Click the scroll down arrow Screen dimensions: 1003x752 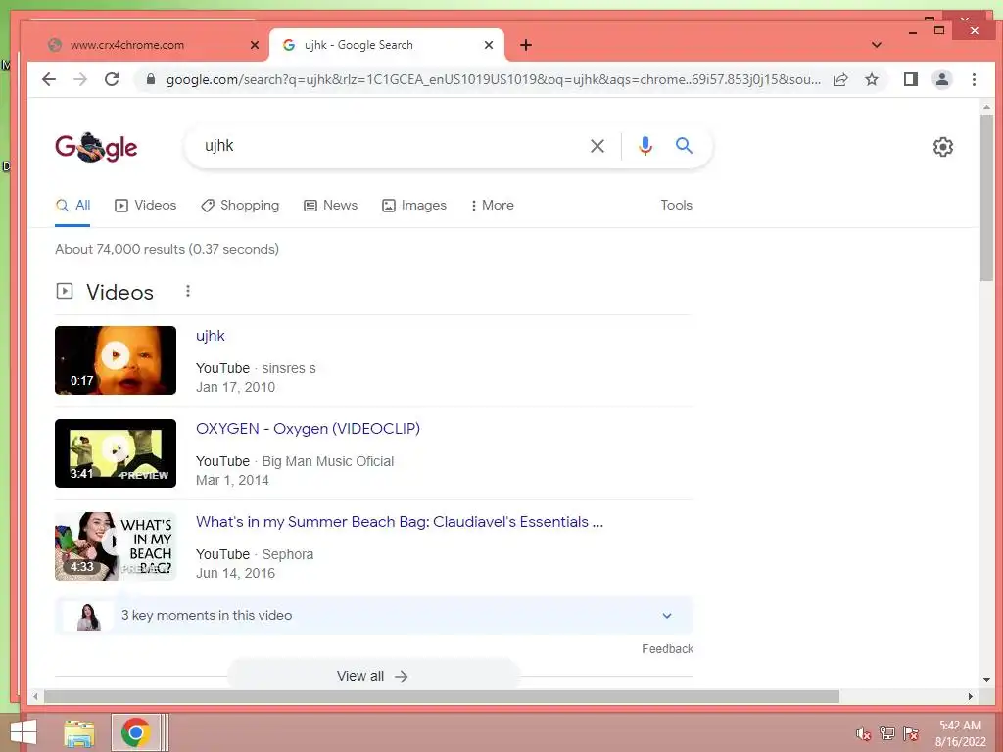pyautogui.click(x=986, y=680)
